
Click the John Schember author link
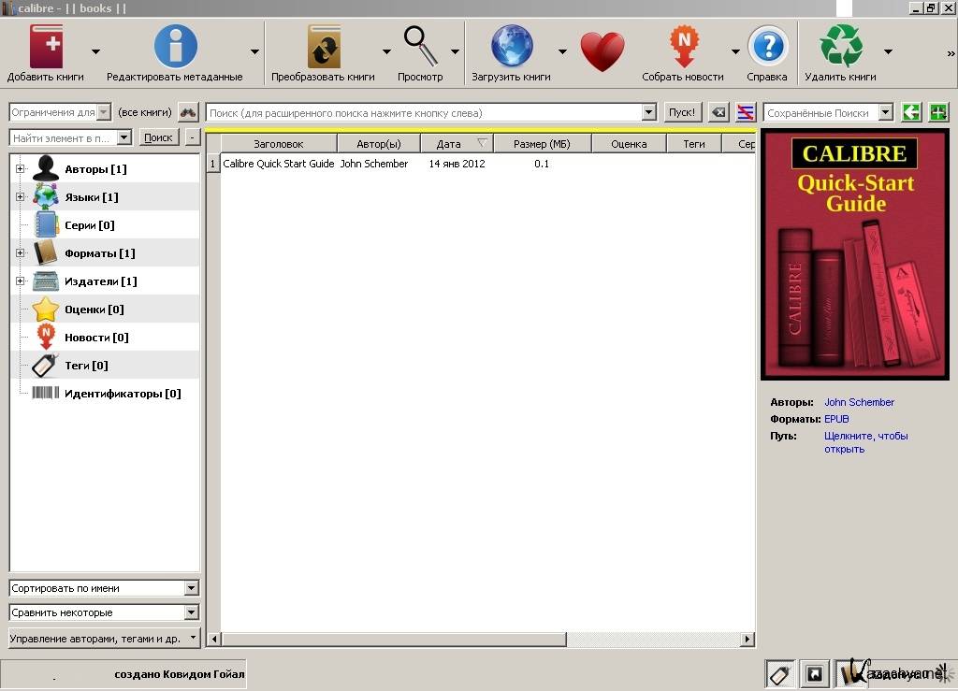(x=859, y=402)
